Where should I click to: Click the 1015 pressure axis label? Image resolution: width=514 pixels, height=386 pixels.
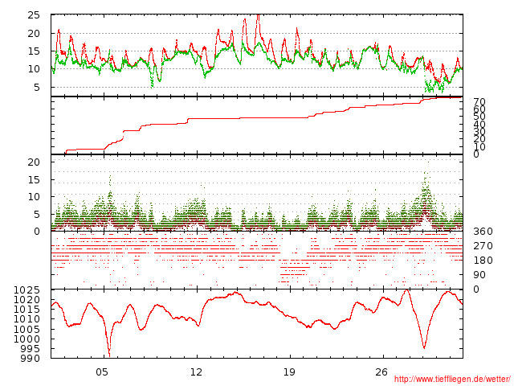coord(27,309)
